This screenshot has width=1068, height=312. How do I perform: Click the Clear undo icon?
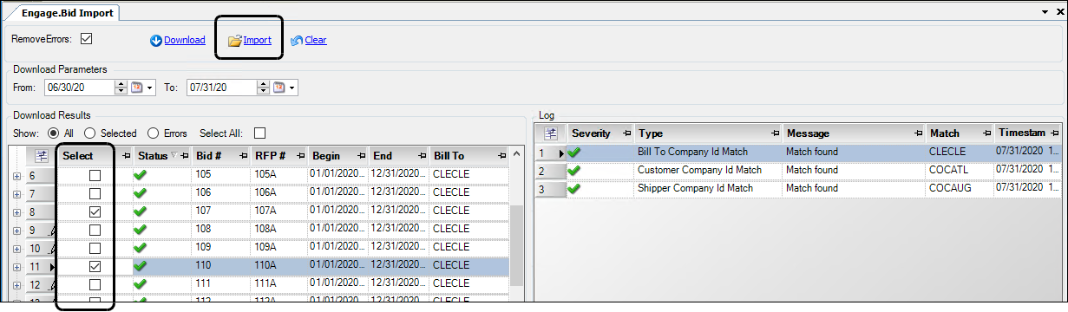[x=296, y=41]
